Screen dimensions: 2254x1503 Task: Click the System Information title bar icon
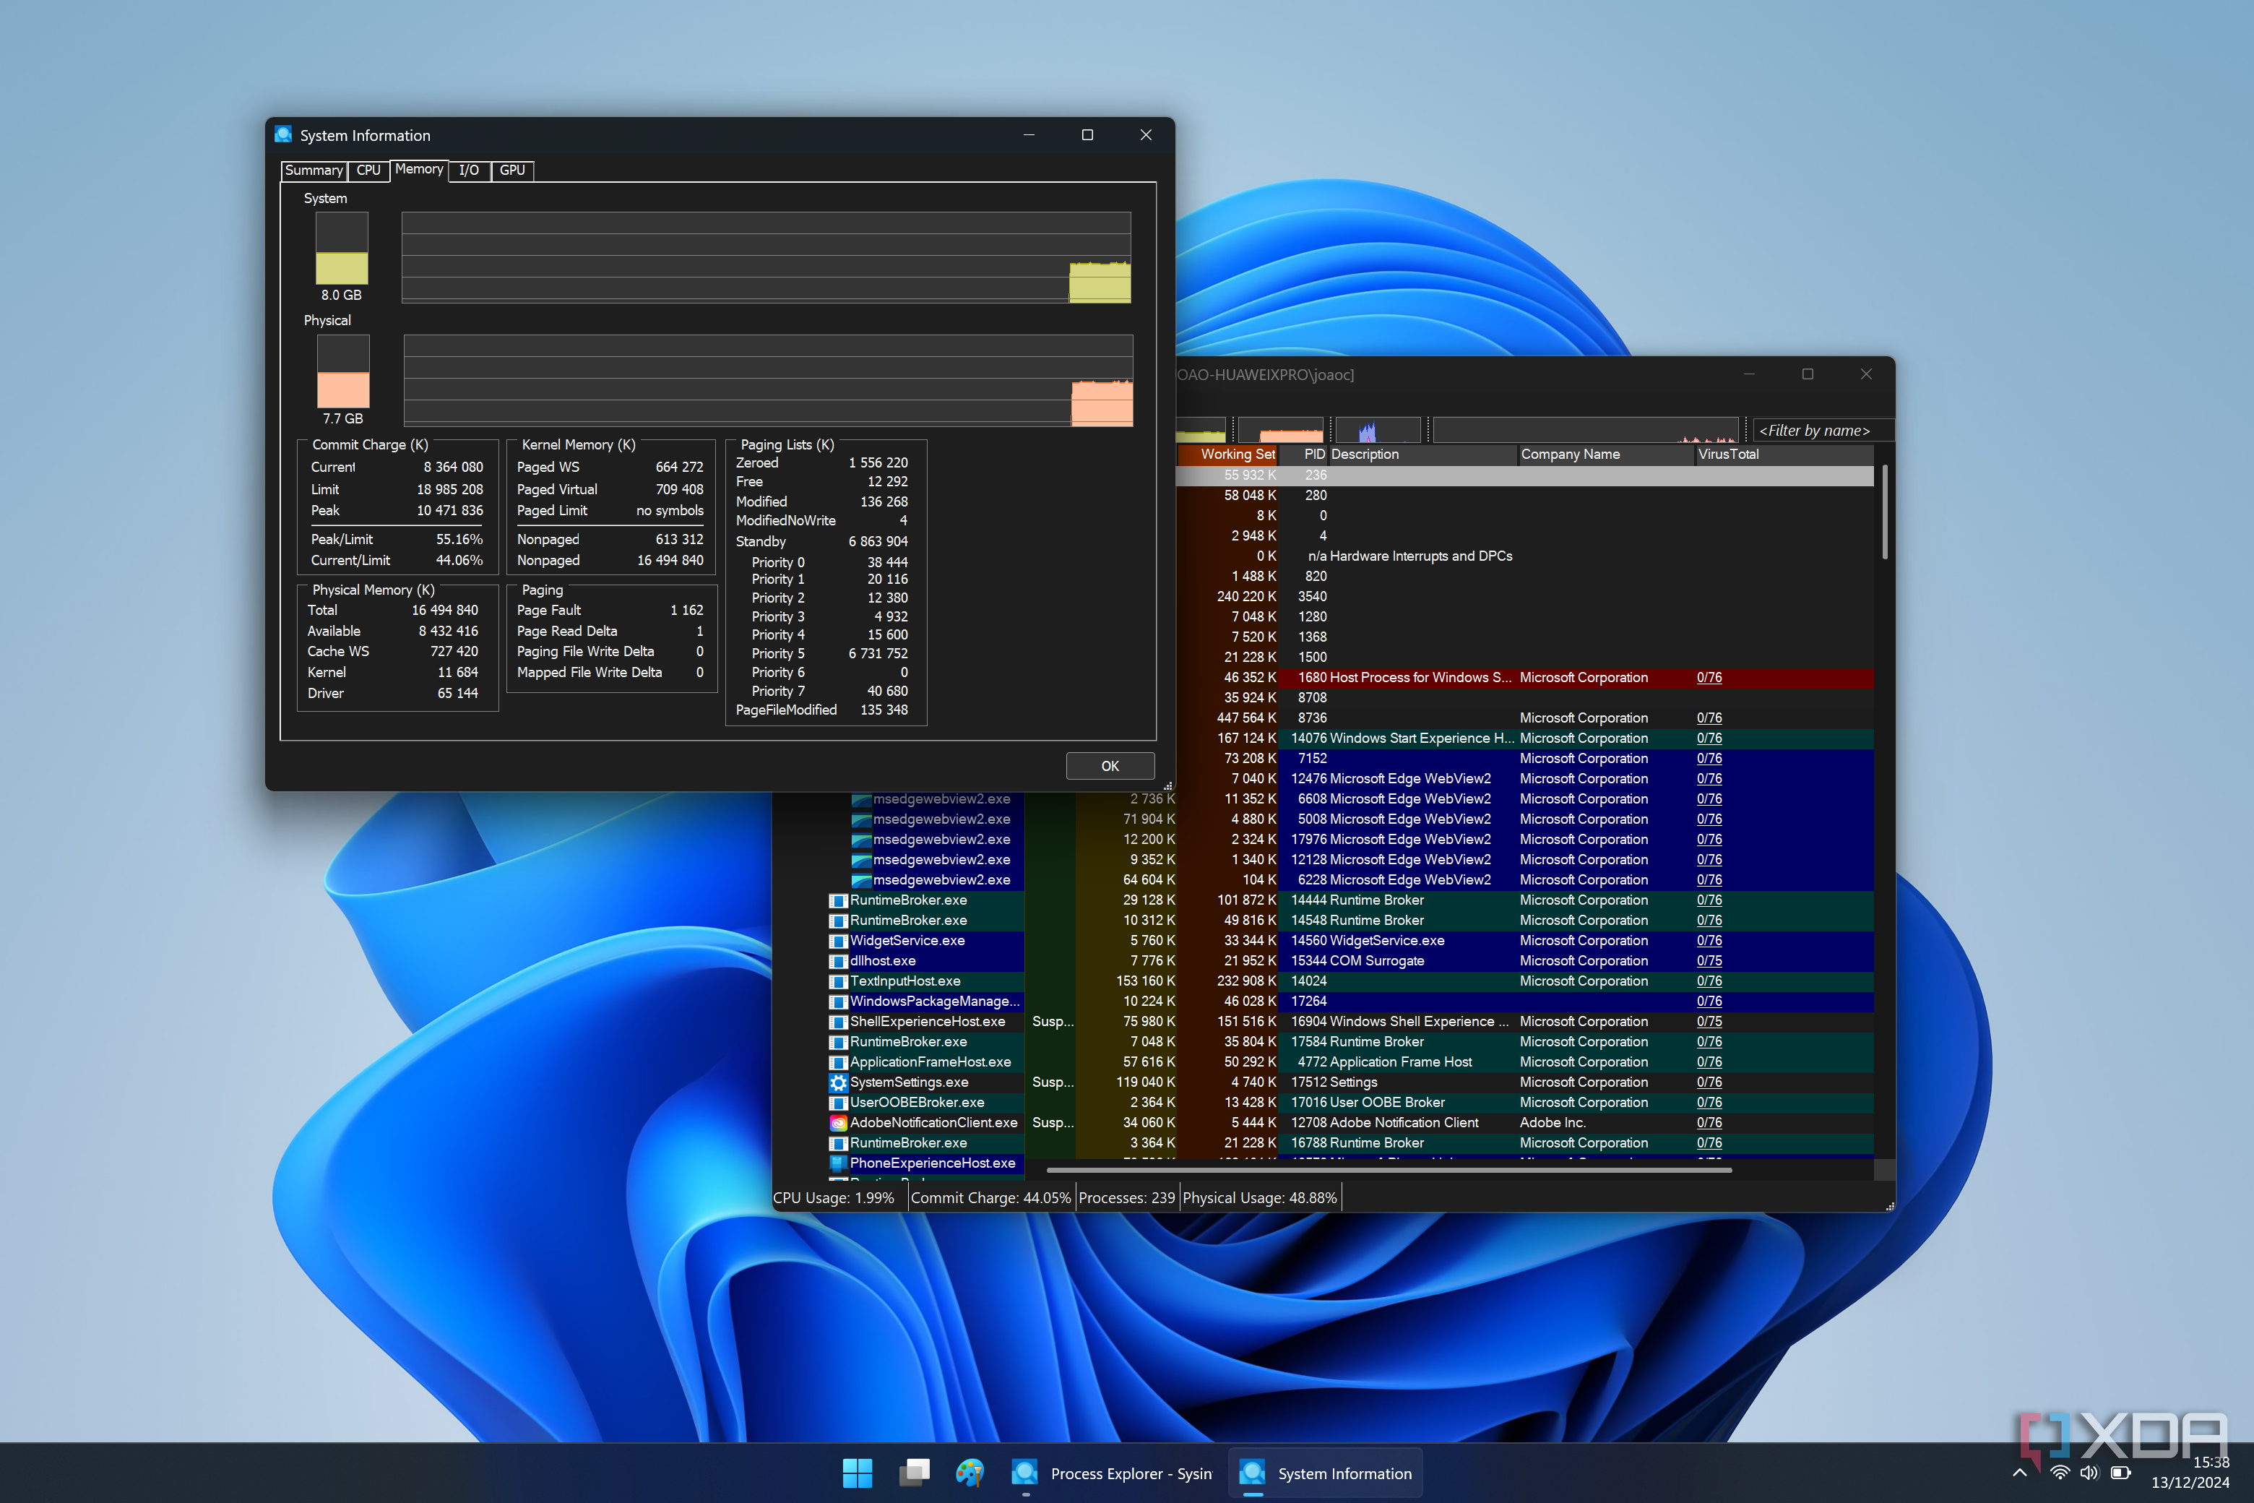pos(284,134)
